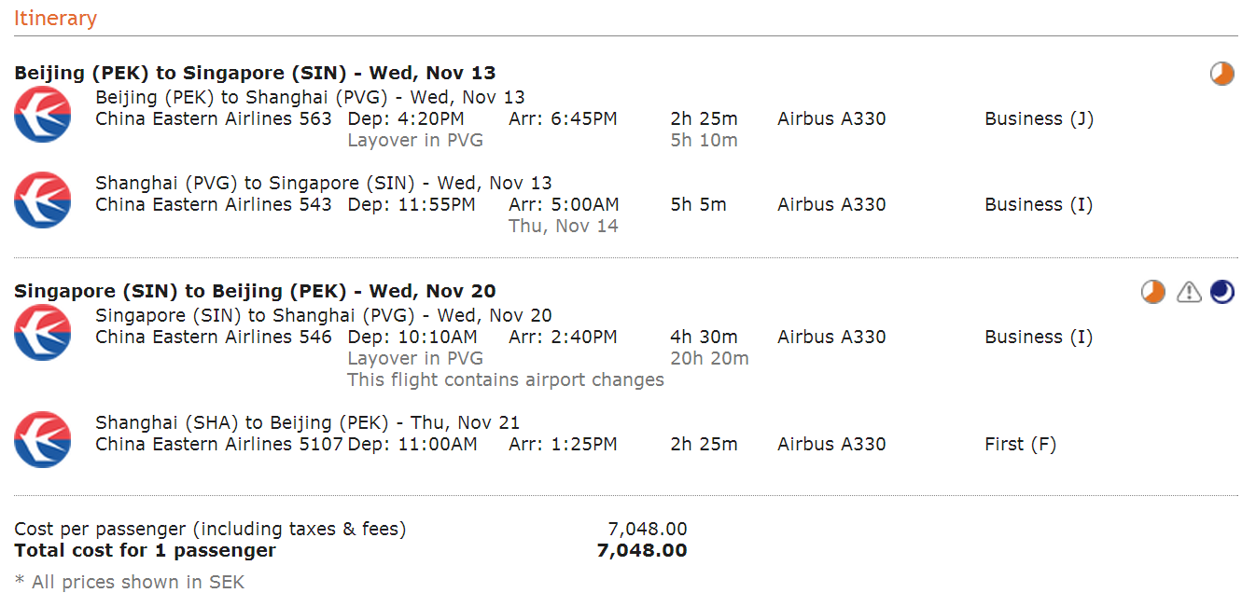Select the Beijing (PEK) to Singapore (SIN) header
The image size is (1256, 593).
pyautogui.click(x=255, y=73)
